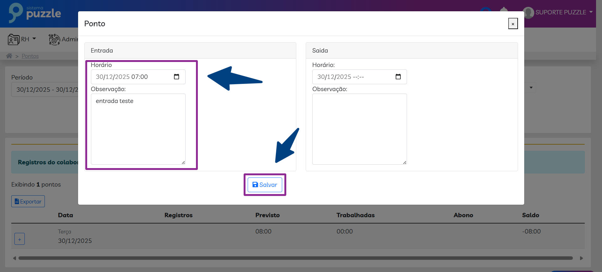The height and width of the screenshot is (272, 602).
Task: Open the Pontos breadcrumb link
Action: pyautogui.click(x=30, y=56)
